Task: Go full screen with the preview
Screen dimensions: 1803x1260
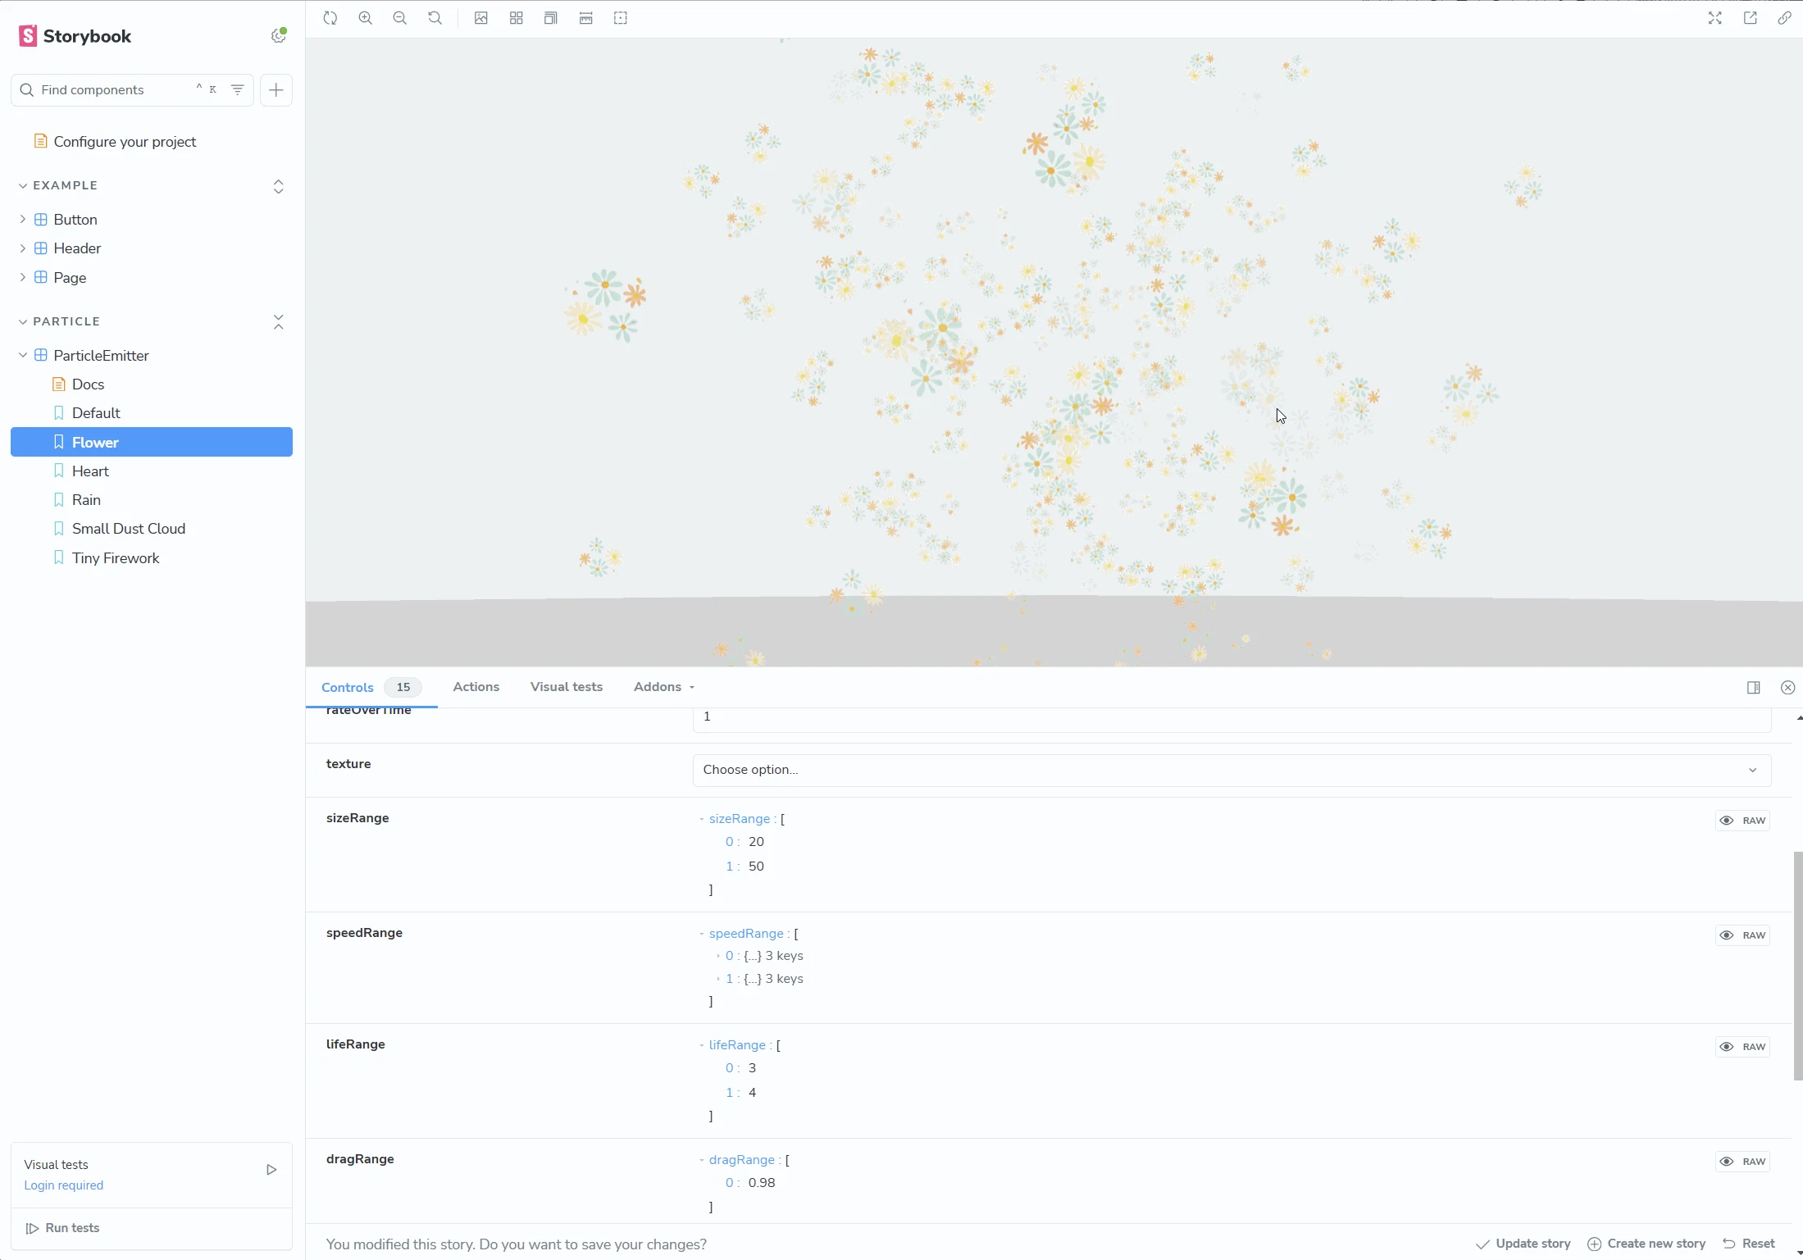Action: click(x=1714, y=17)
